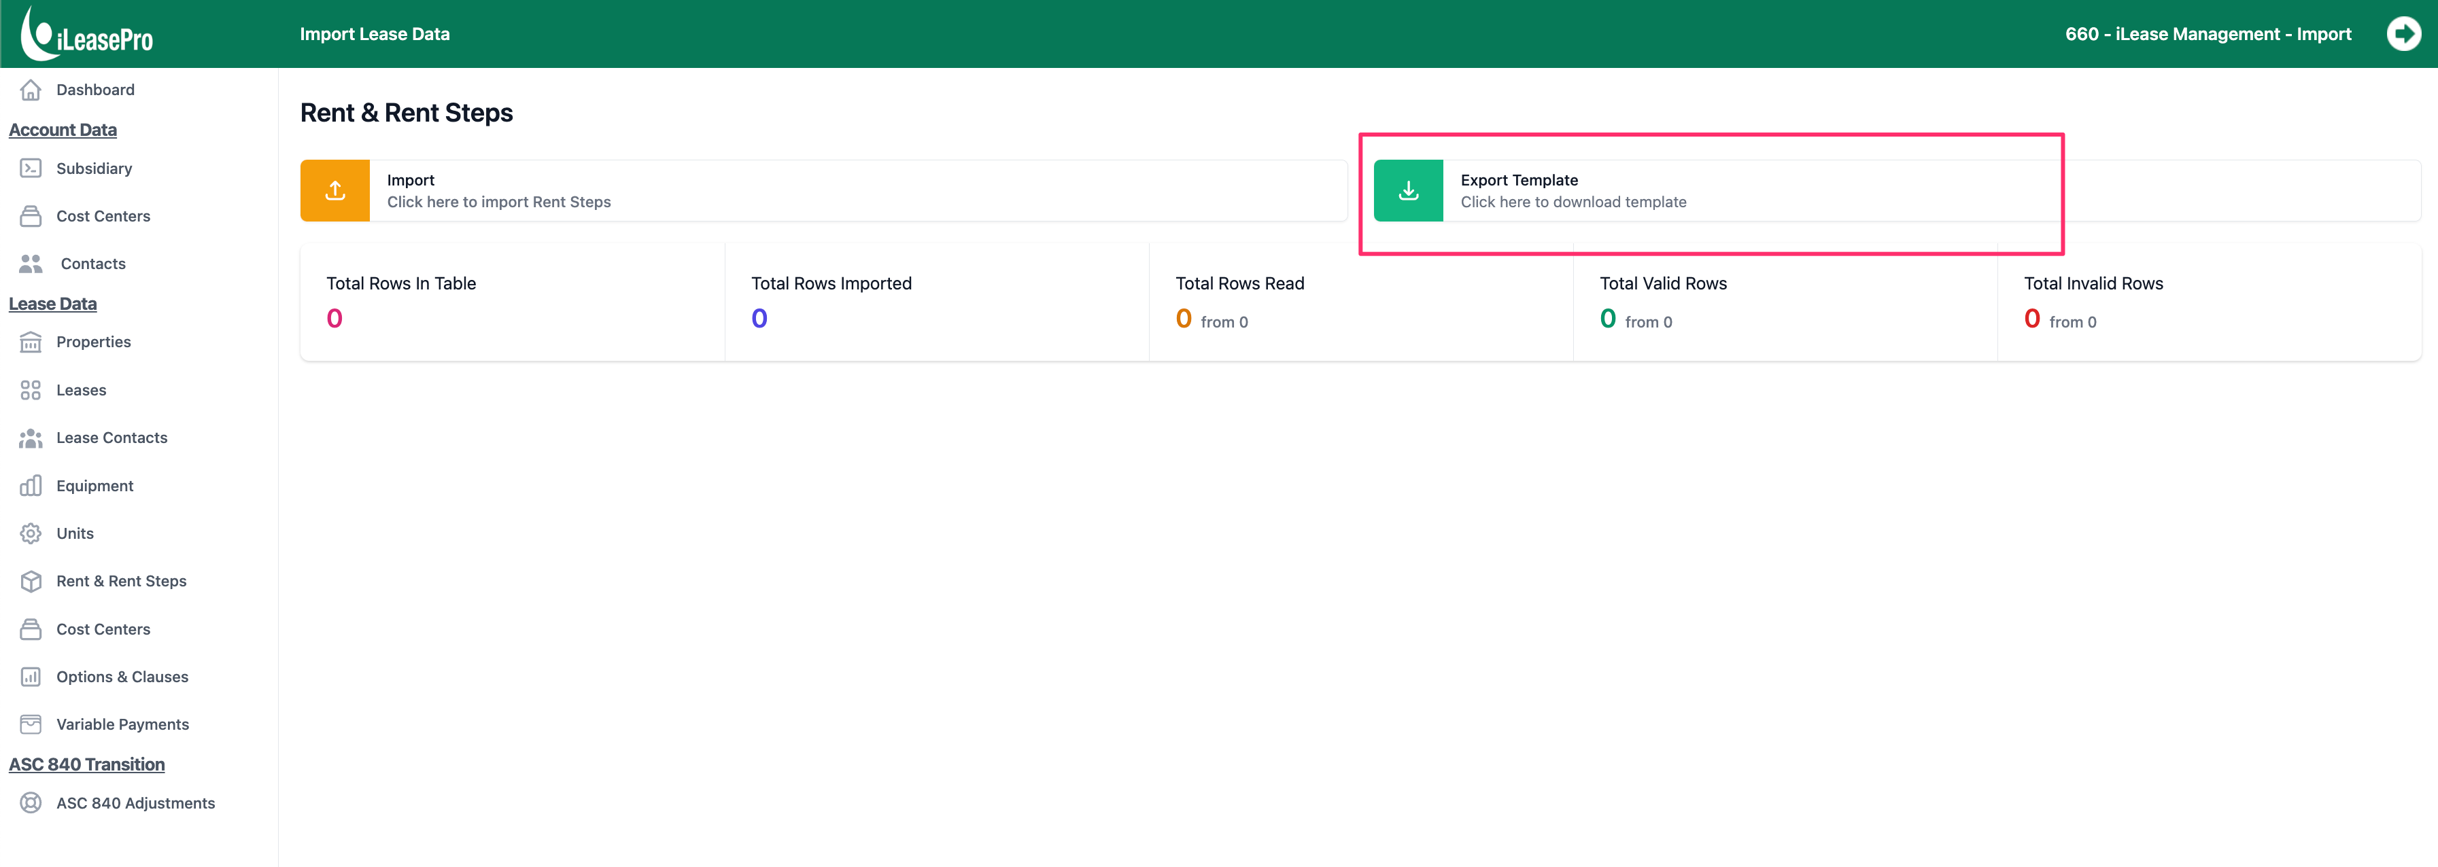The width and height of the screenshot is (2438, 867).
Task: Click the Account Data section heading
Action: click(x=63, y=130)
